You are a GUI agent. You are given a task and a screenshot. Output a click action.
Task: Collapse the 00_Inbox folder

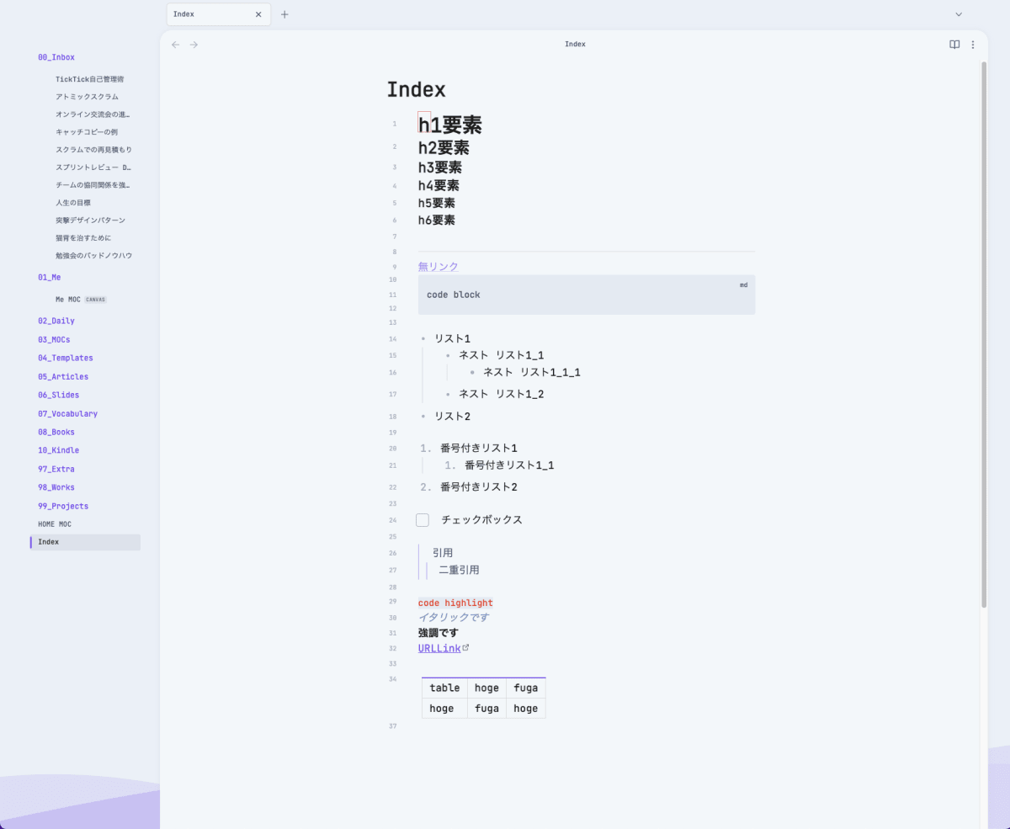56,56
